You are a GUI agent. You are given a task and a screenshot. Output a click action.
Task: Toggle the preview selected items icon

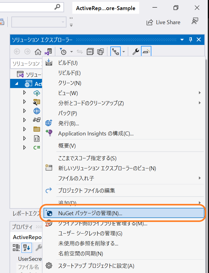pos(146,52)
